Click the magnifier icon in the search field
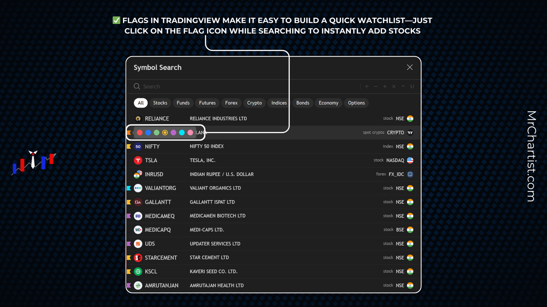The height and width of the screenshot is (307, 547). [137, 86]
